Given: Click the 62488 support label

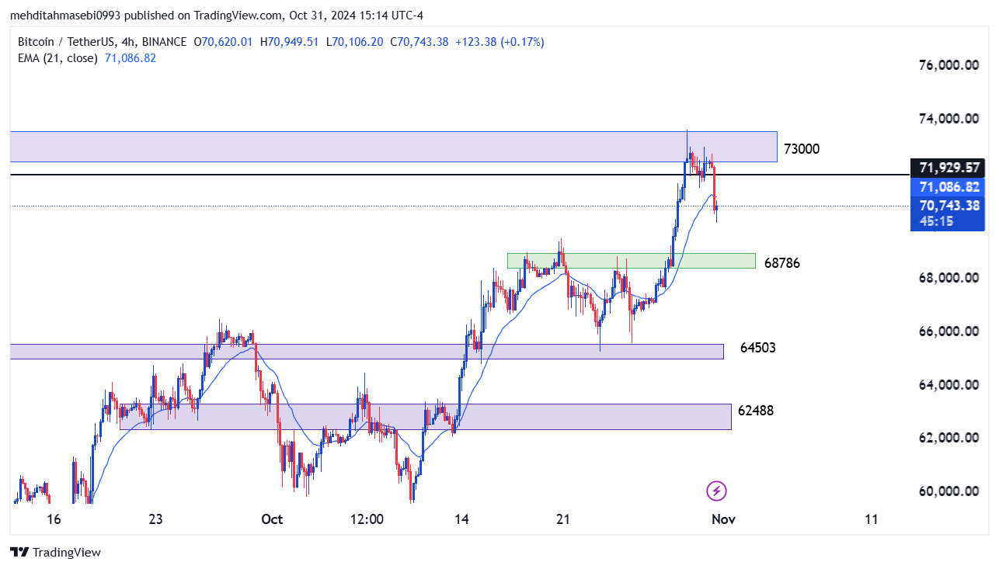Looking at the screenshot, I should pos(756,411).
